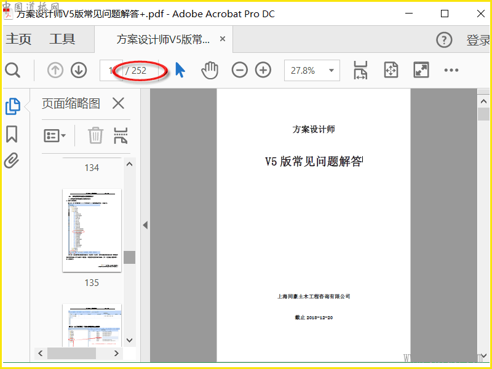Click the 截止 2018-12-20 date text

tap(314, 317)
